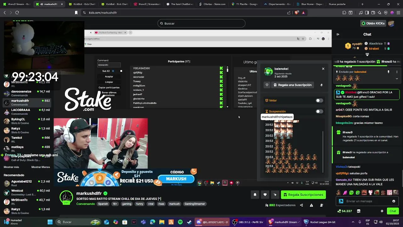This screenshot has width=403, height=227.
Task: Click Regala Suscripciones green button
Action: point(303,195)
